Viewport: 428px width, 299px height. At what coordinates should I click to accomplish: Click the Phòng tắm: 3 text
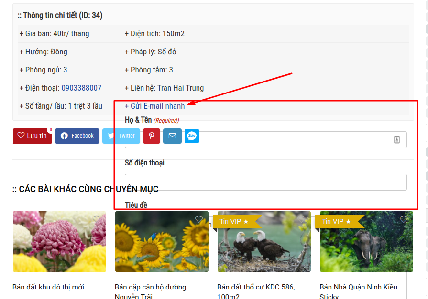pyautogui.click(x=149, y=70)
